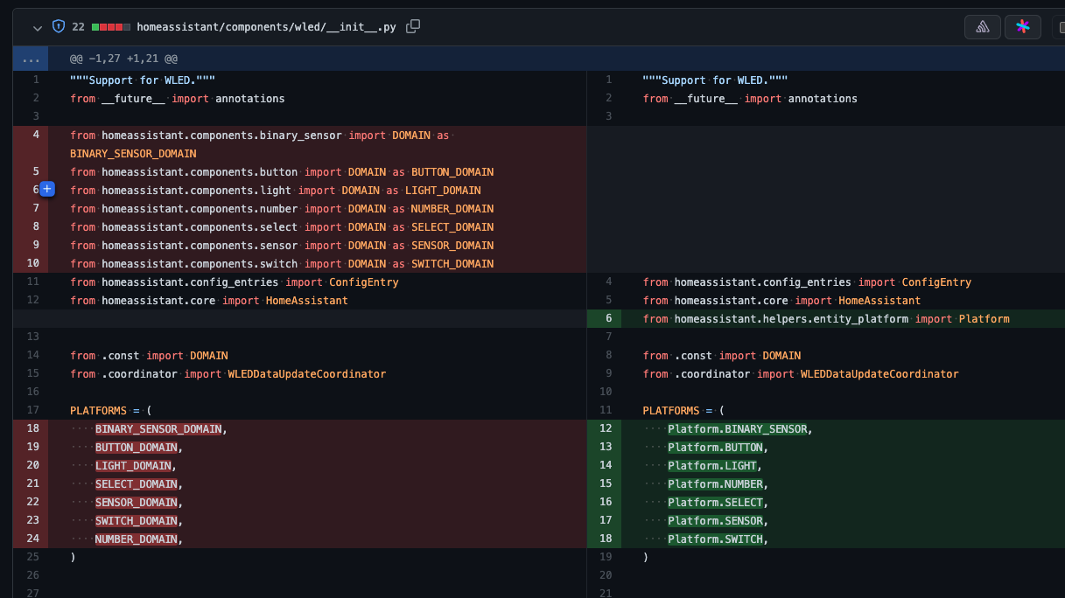Click the shield icon beside the change count

point(58,26)
